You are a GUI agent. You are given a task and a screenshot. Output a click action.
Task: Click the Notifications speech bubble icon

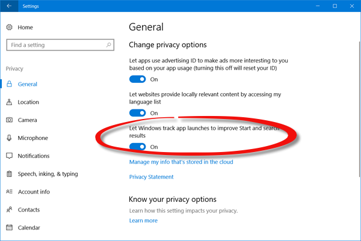[10, 156]
